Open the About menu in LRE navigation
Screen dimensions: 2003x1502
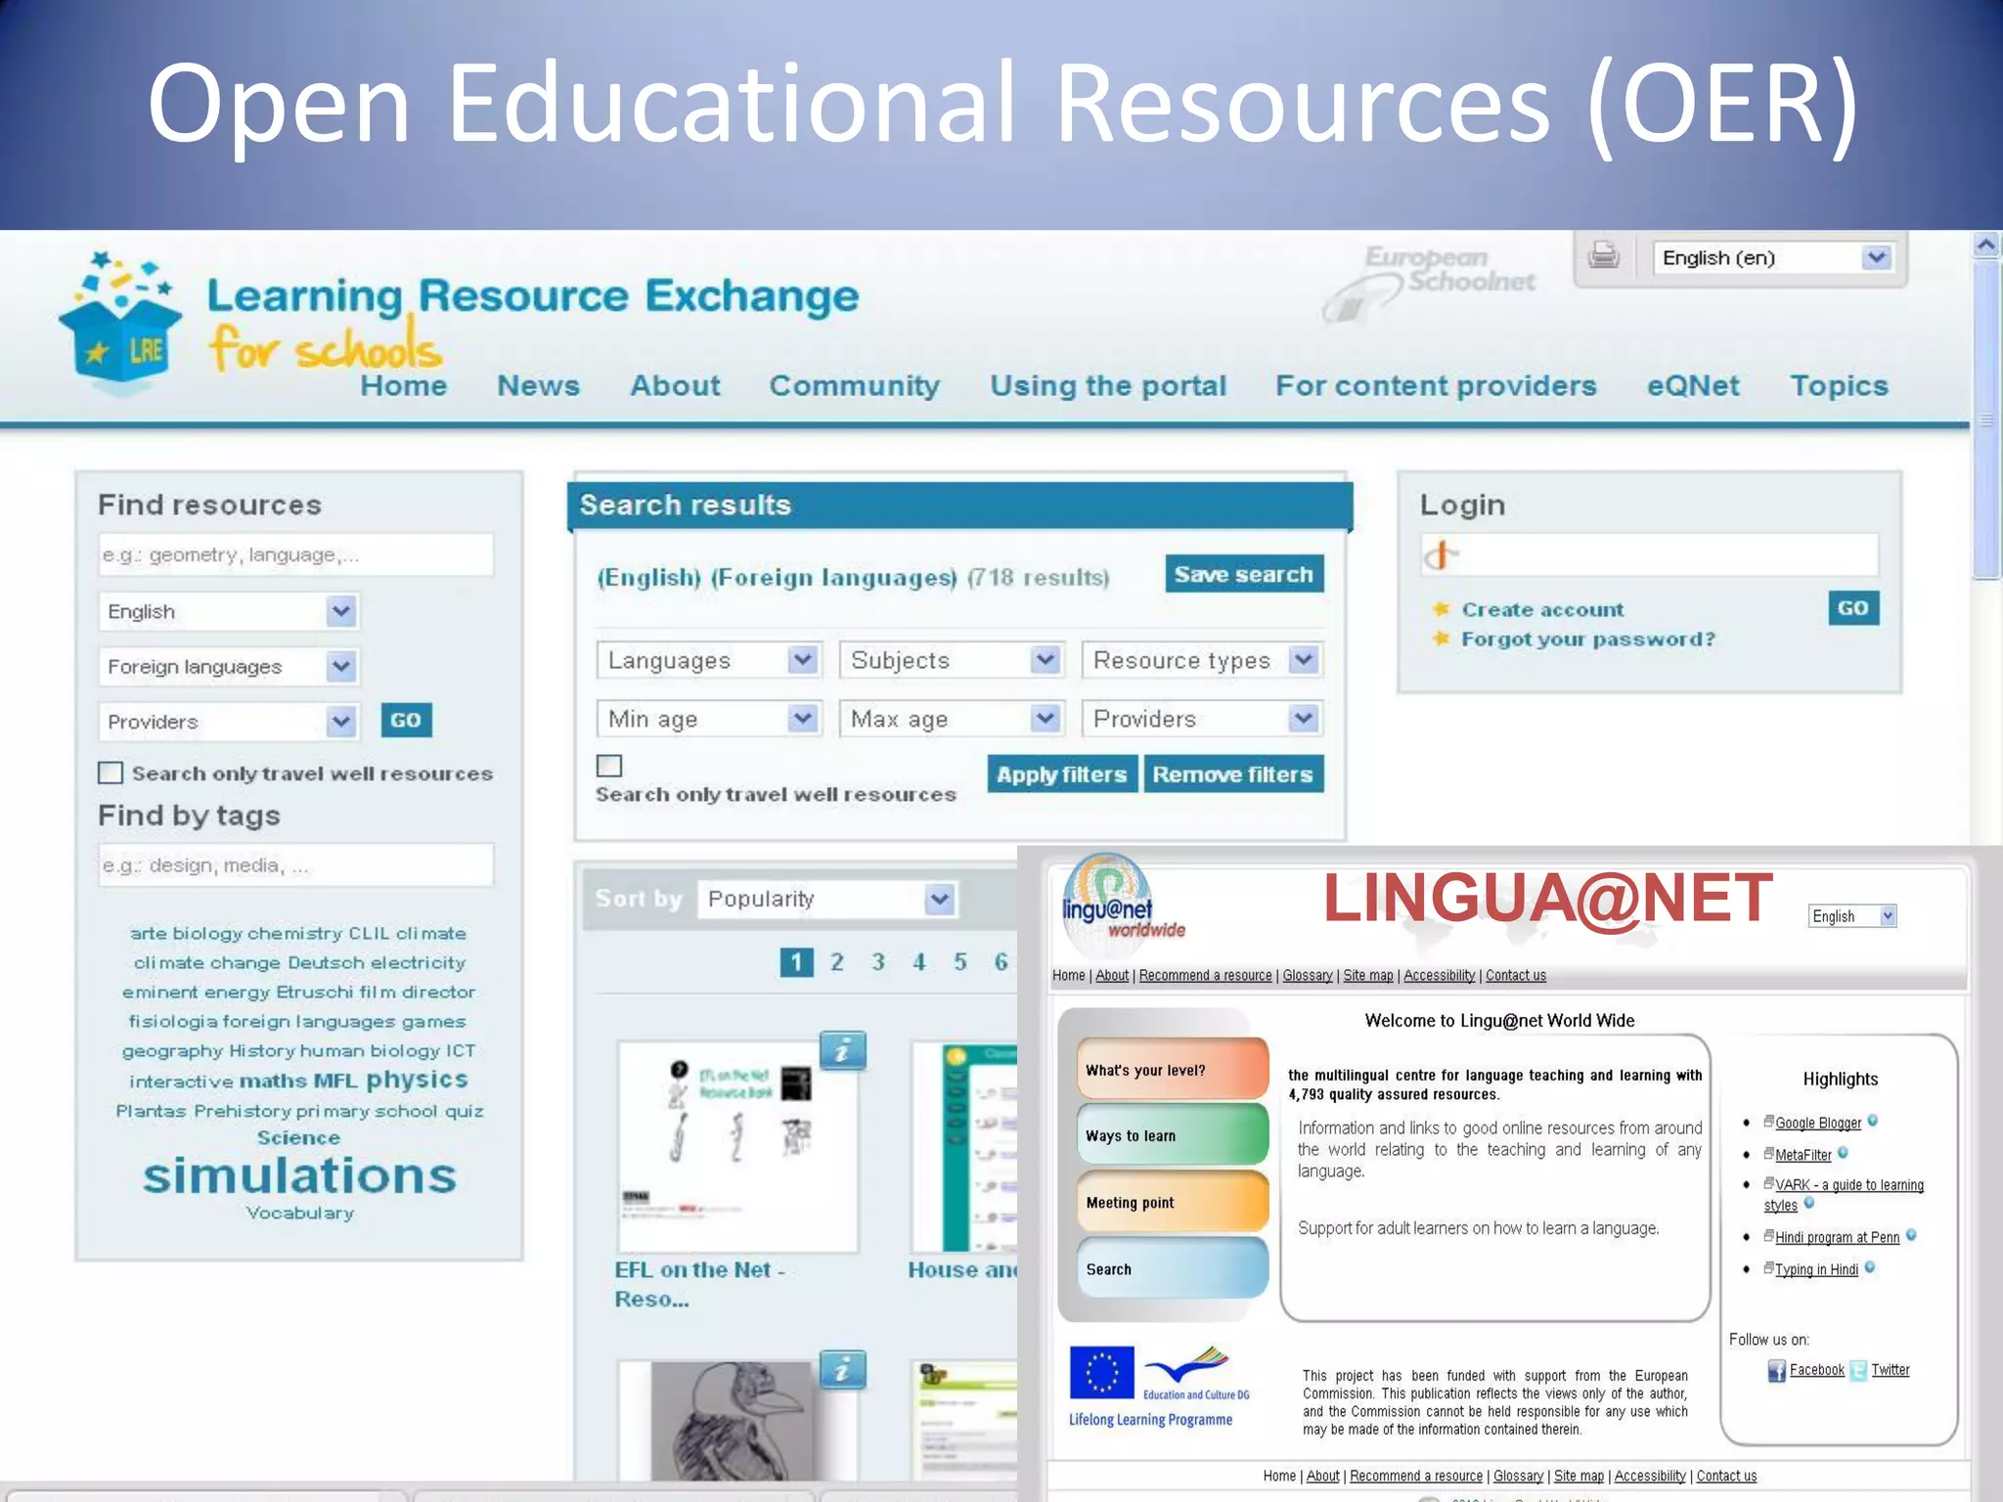(x=675, y=385)
